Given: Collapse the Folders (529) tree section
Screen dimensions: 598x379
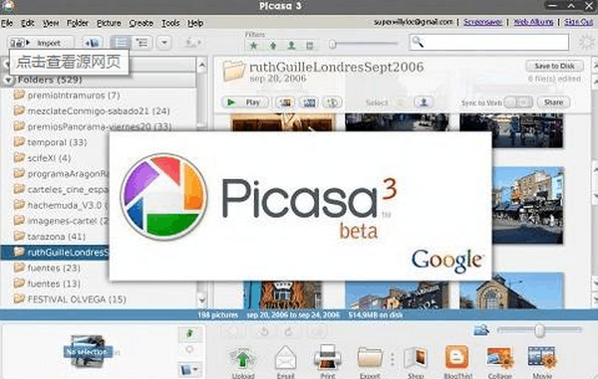Looking at the screenshot, I should click(x=8, y=80).
